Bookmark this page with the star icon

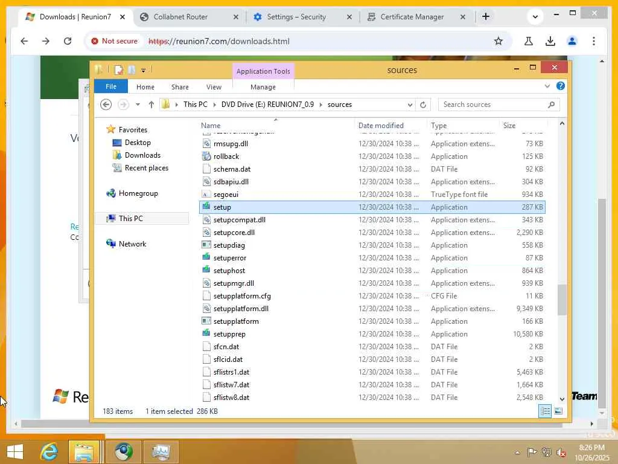click(x=498, y=41)
